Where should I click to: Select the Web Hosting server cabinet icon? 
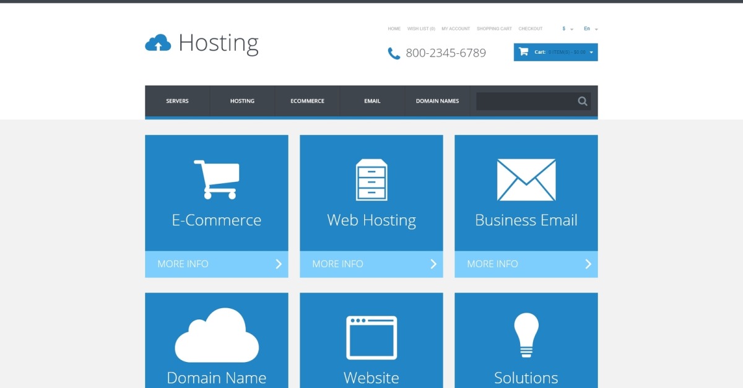coord(371,179)
